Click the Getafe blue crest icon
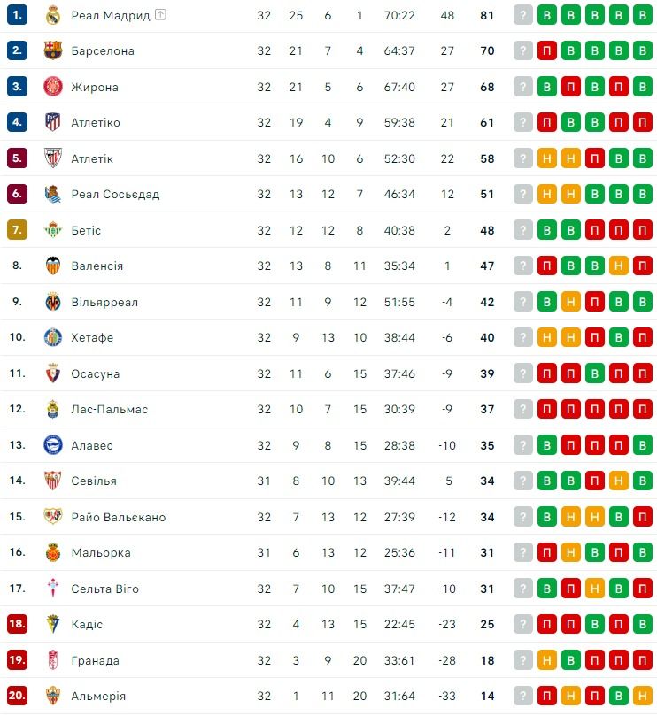 click(x=53, y=337)
